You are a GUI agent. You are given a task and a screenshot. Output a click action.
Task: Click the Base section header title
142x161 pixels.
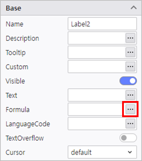tap(14, 8)
